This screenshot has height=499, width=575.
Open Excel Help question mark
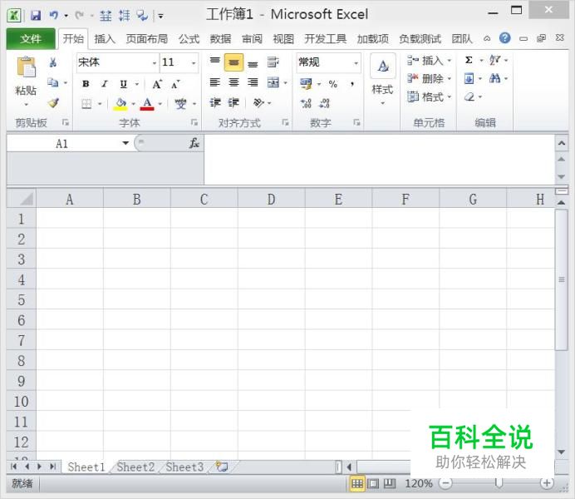(x=505, y=38)
